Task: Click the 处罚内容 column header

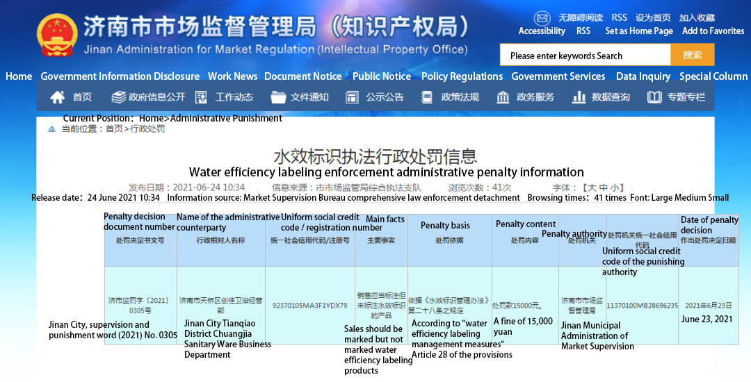Action: (525, 240)
